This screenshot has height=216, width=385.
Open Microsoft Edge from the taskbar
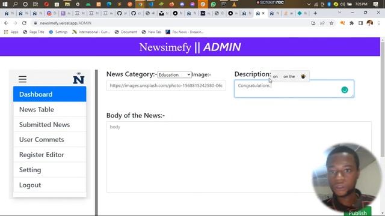pyautogui.click(x=109, y=4)
